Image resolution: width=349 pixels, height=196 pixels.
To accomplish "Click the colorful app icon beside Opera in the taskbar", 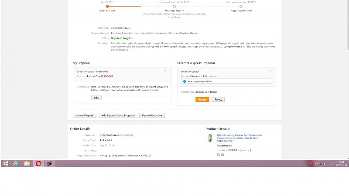I will 50,164.
